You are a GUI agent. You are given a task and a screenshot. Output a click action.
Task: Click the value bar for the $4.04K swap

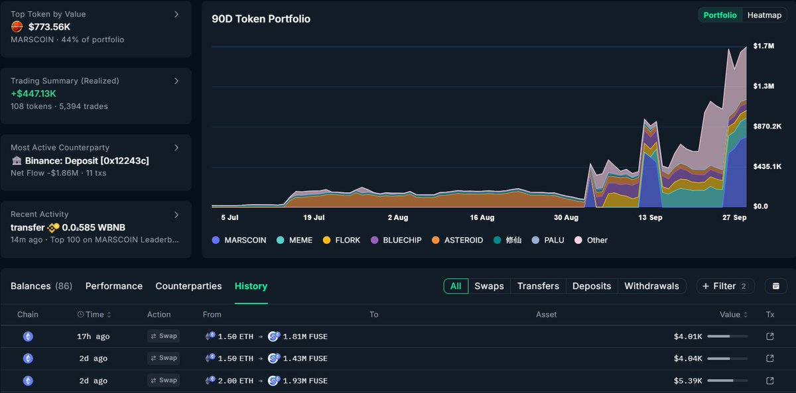[x=728, y=359]
